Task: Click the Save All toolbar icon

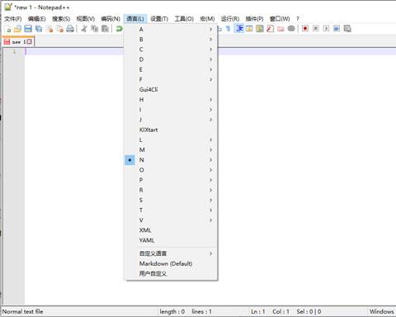Action: tap(39, 29)
